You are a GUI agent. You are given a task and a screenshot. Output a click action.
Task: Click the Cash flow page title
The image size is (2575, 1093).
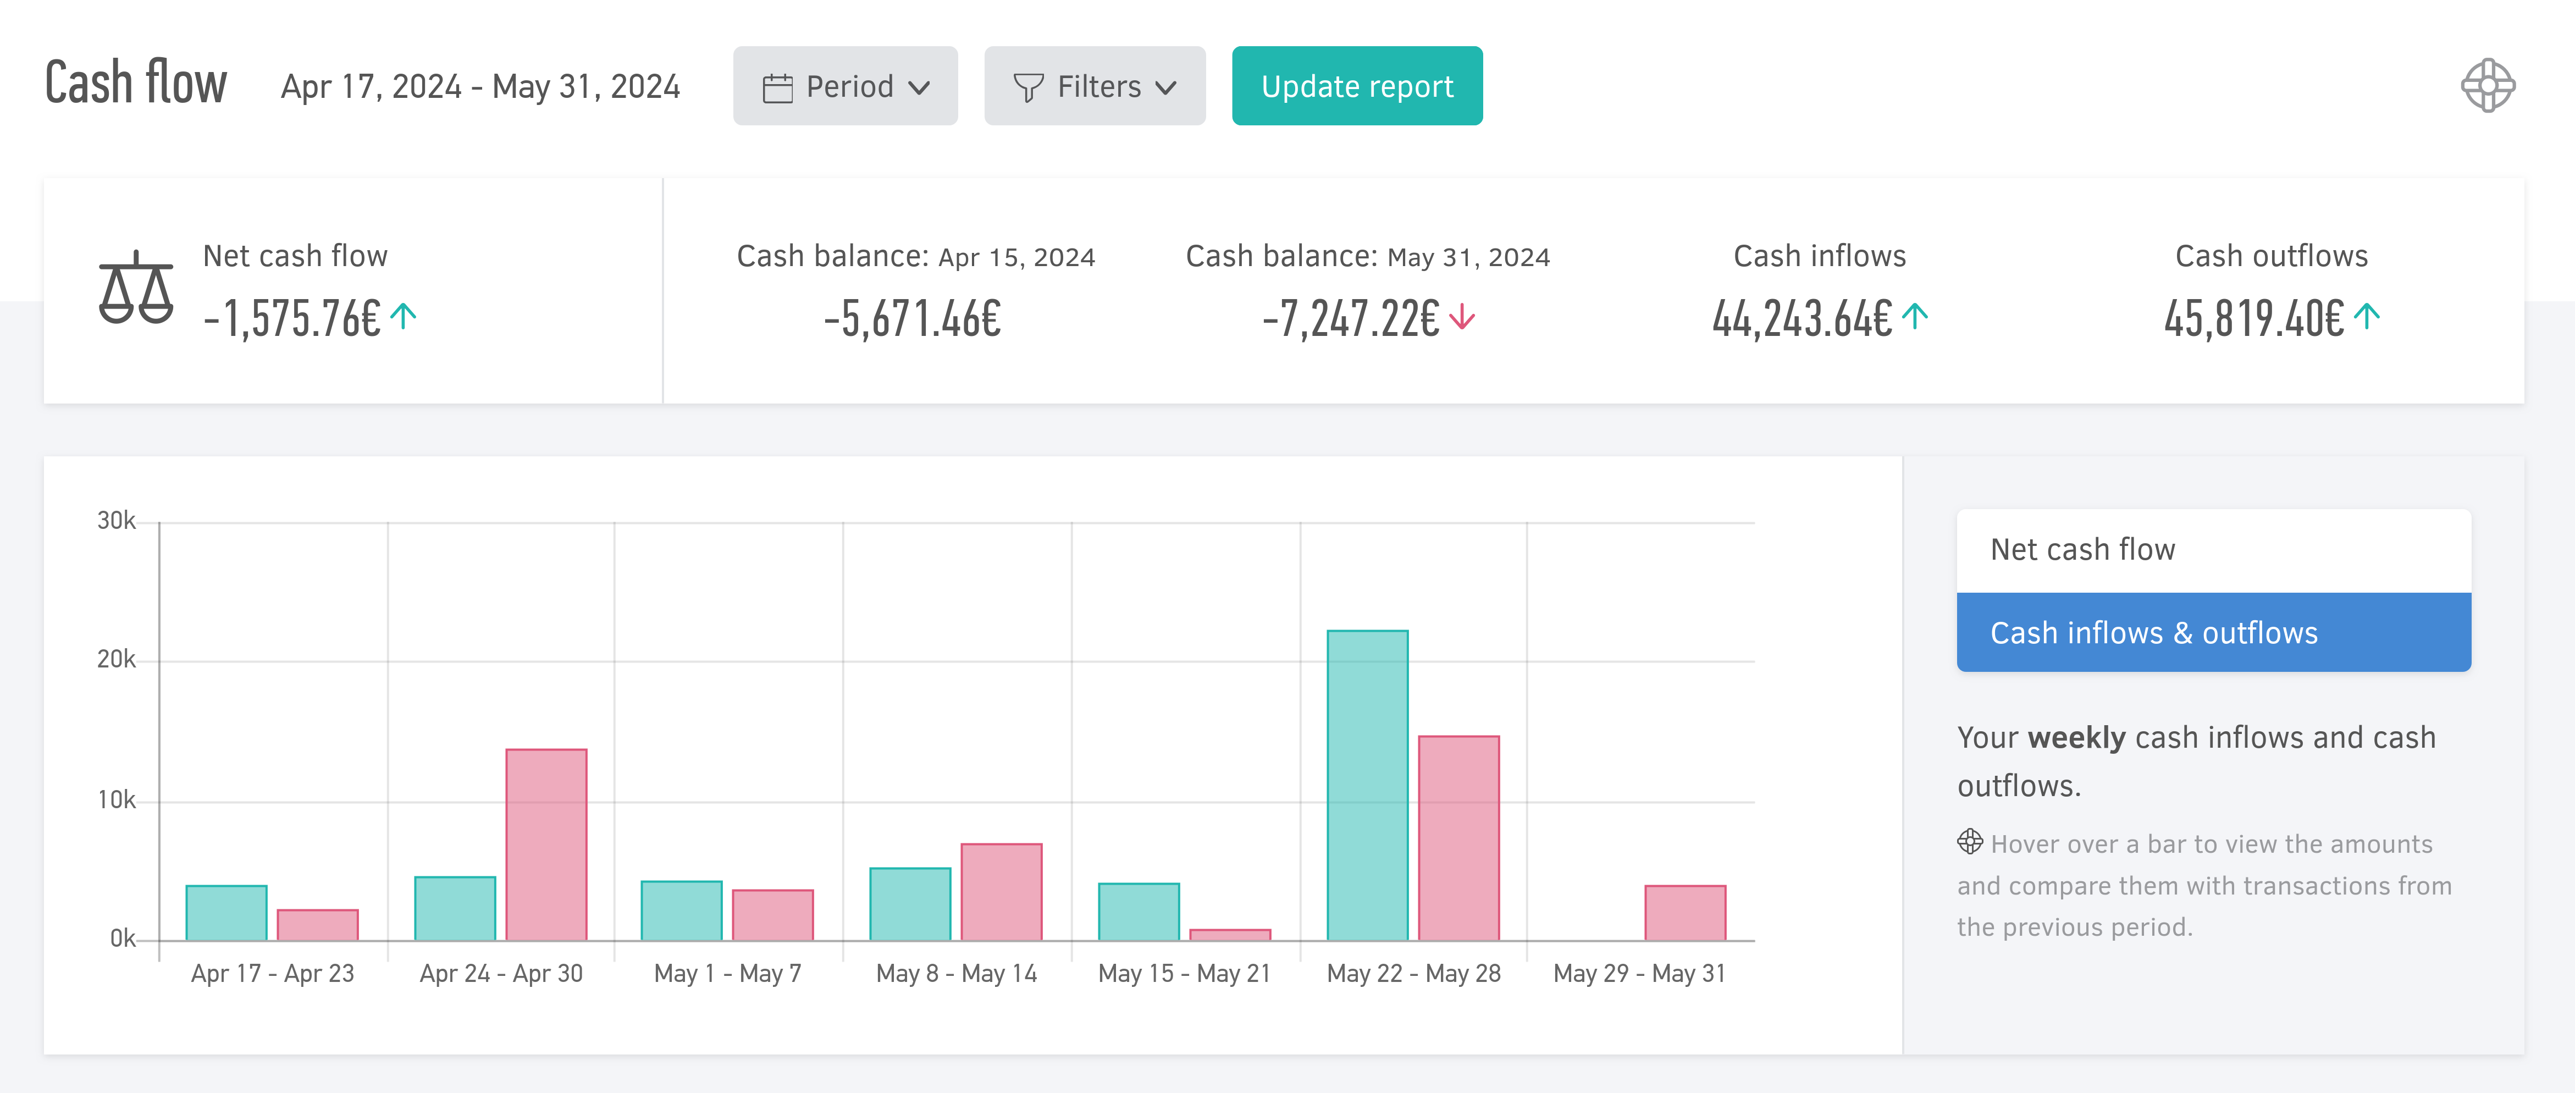point(136,82)
